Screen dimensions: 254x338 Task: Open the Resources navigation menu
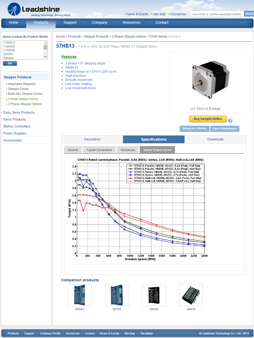coord(132,23)
